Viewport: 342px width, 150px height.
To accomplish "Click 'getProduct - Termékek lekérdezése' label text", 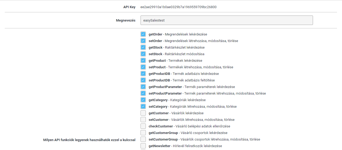I will point(175,61).
